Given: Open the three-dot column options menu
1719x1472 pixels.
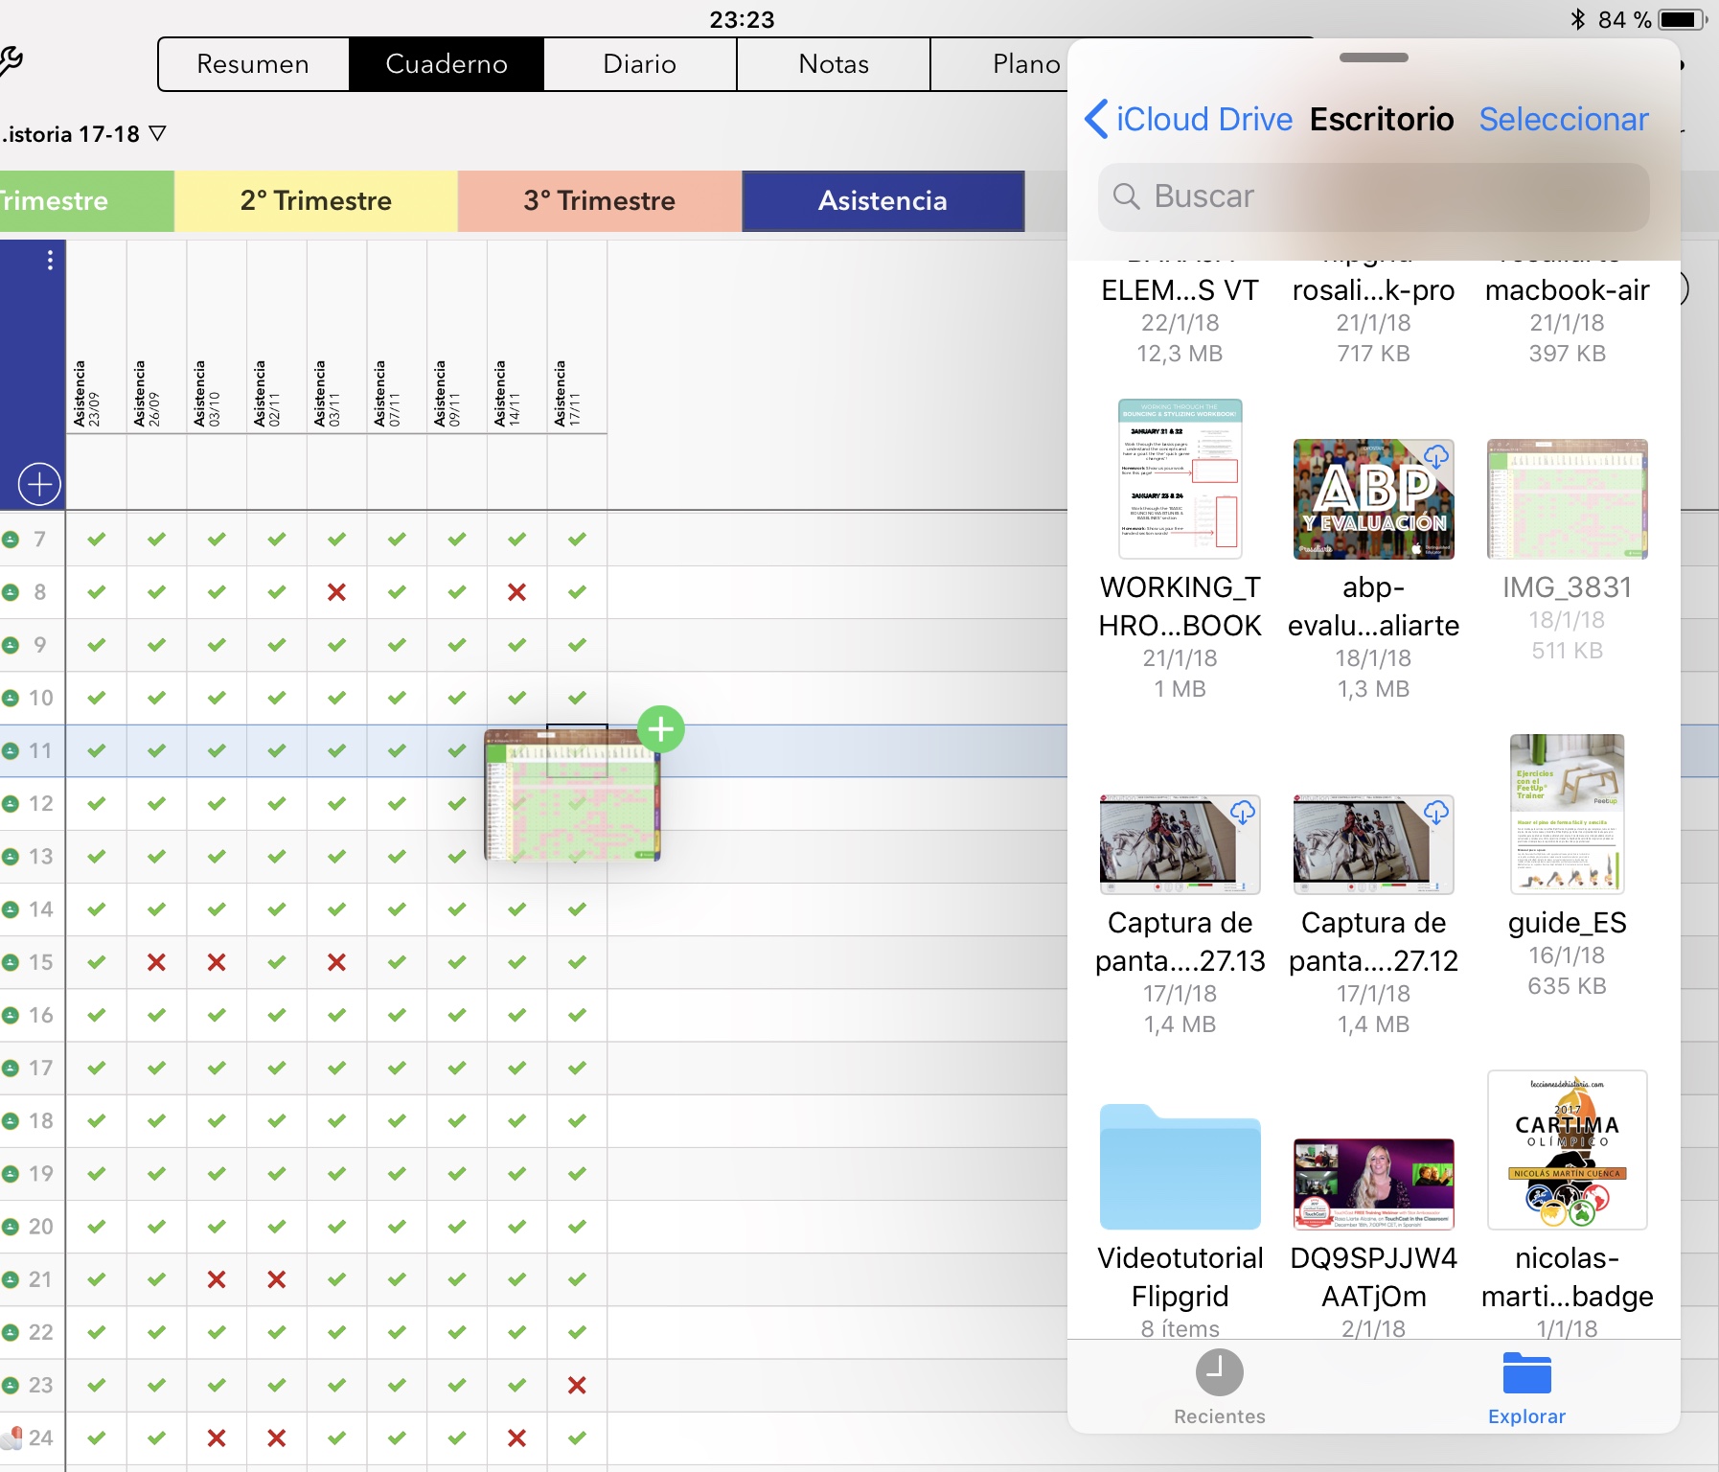Looking at the screenshot, I should click(x=50, y=261).
